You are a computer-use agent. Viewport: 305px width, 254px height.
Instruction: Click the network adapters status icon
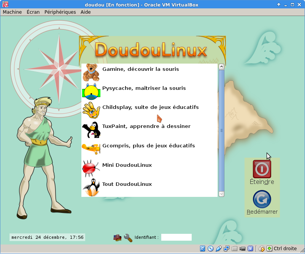coord(226,249)
